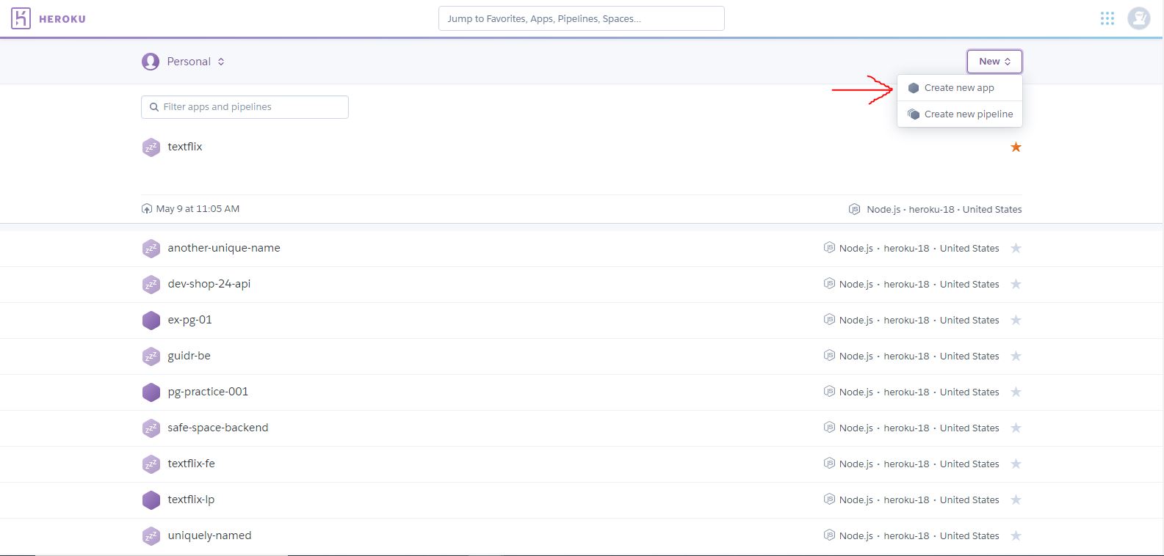
Task: Favorite the dev-shop-24-api app star
Action: coord(1016,285)
